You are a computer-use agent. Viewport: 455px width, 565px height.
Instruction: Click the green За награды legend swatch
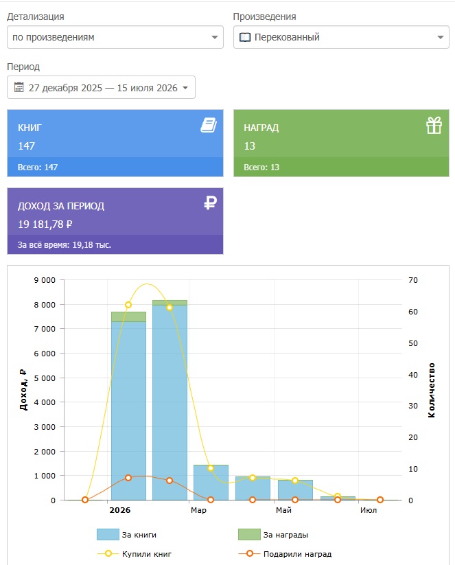coord(249,534)
